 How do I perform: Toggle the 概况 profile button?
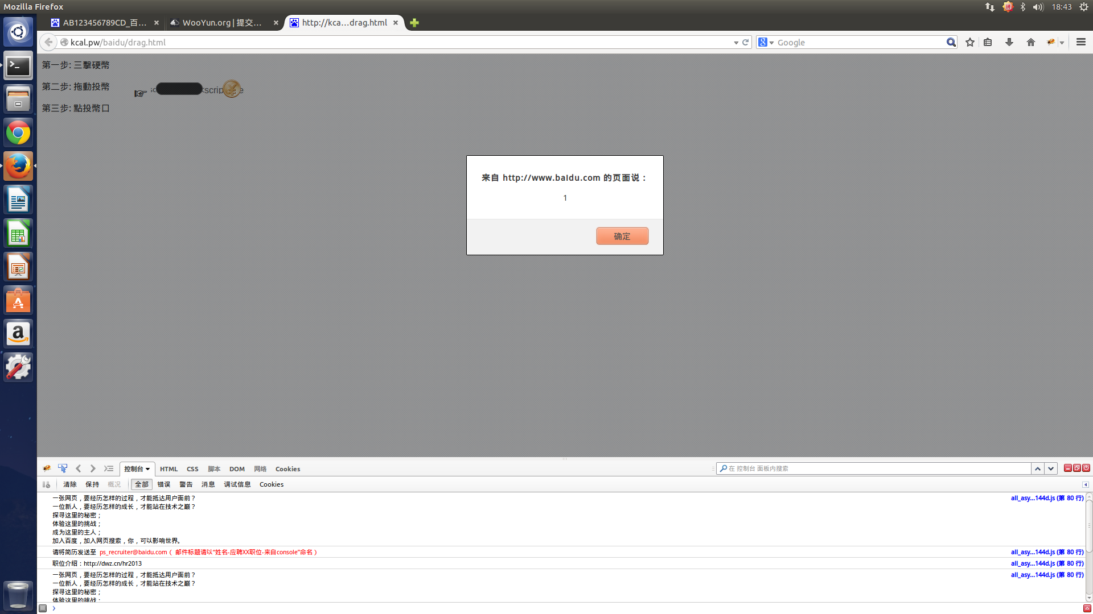(114, 484)
